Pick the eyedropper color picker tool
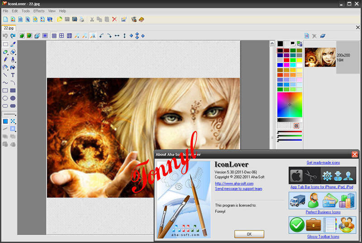Viewport: 362px width, 243px height. tap(13, 44)
